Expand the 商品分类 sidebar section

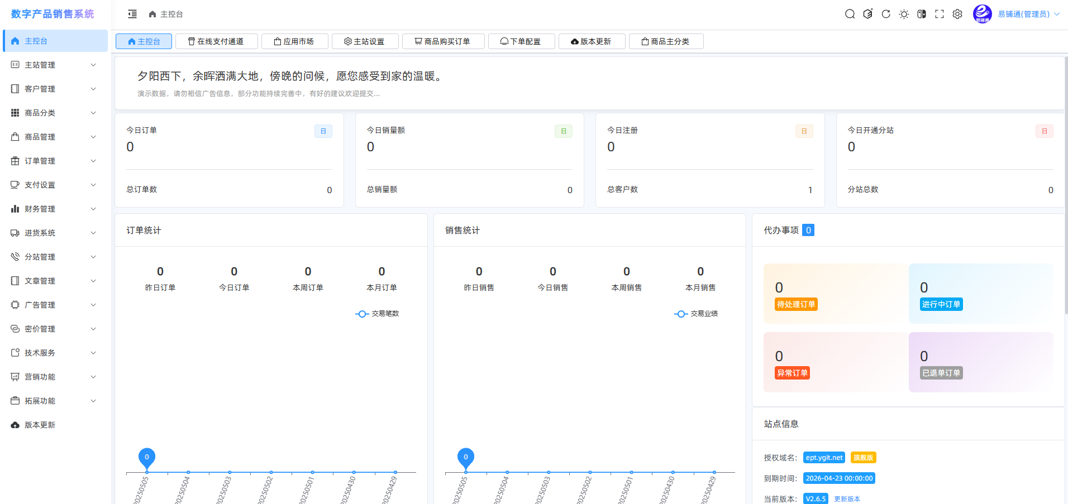(39, 113)
